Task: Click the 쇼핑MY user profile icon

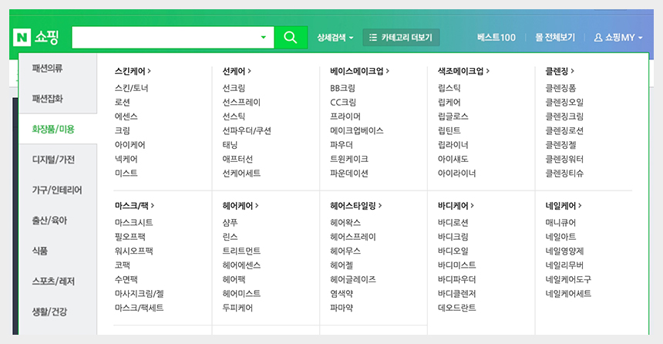Action: pos(598,37)
